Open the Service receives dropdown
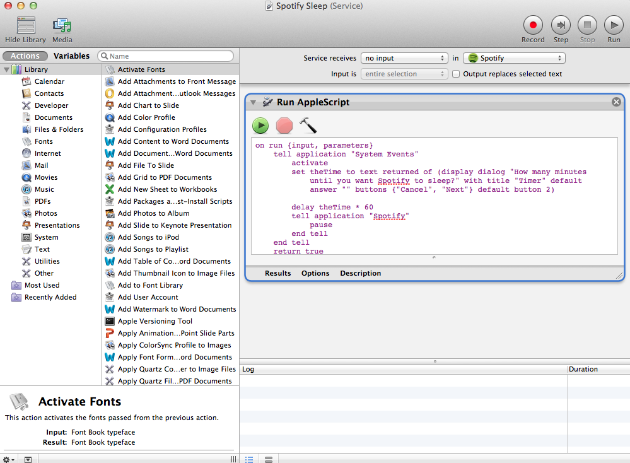This screenshot has width=630, height=463. (x=404, y=58)
